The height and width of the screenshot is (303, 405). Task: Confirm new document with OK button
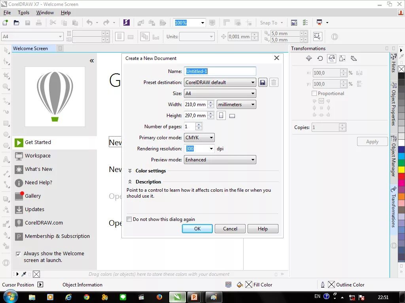pos(197,228)
